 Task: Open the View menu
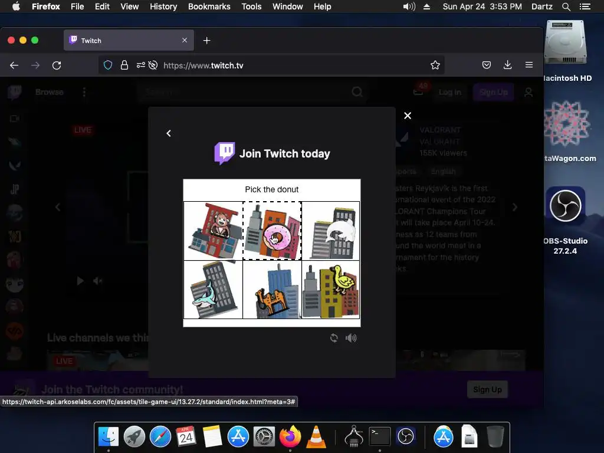tap(129, 6)
